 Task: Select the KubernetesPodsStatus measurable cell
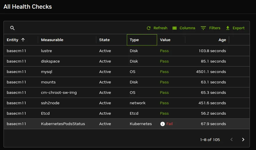coord(63,124)
